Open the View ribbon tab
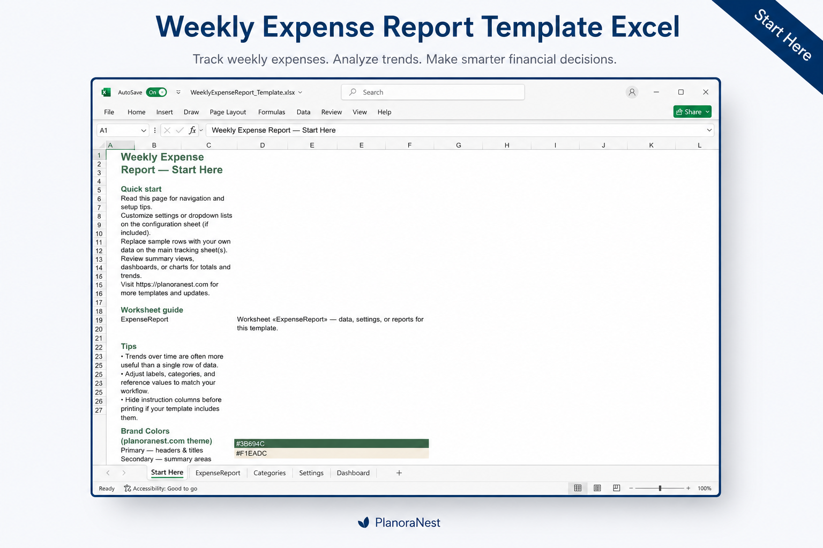Screen dimensions: 823x548 [x=360, y=112]
